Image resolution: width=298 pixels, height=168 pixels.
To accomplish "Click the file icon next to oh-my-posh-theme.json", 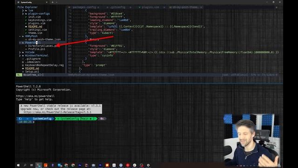I will (x=26, y=39).
